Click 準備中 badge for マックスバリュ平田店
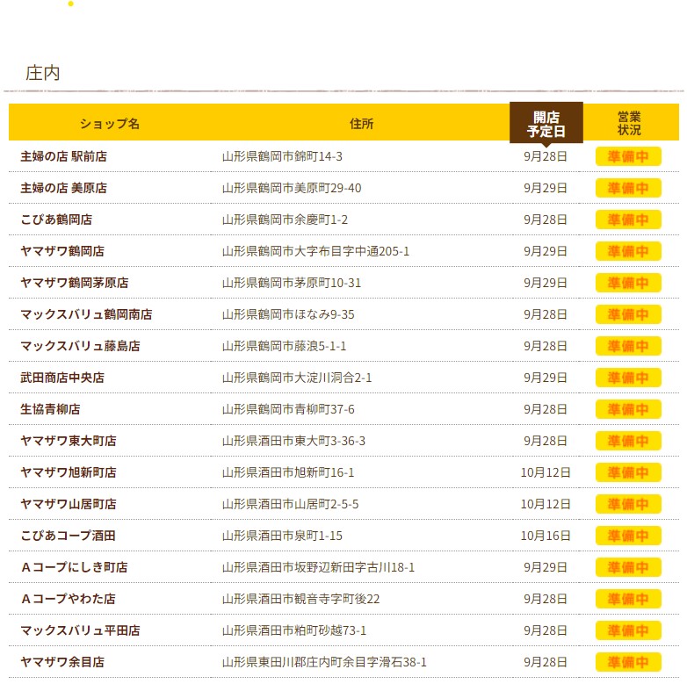Screen dimensions: 687x691 [x=628, y=630]
